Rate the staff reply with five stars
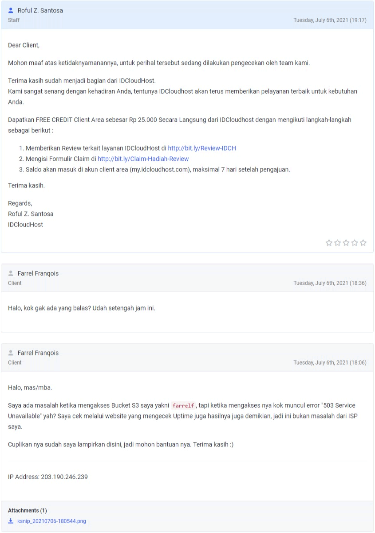This screenshot has height=533, width=375. [363, 243]
